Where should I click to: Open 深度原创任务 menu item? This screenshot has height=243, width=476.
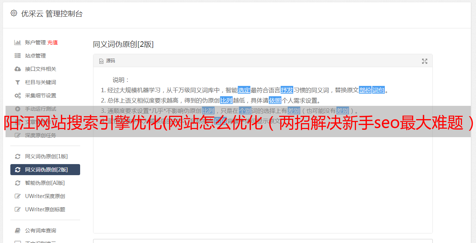[45, 135]
